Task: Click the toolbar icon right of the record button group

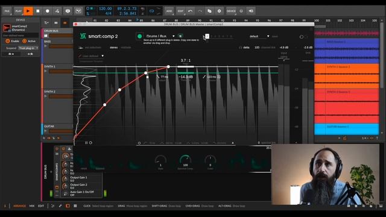Action: pos(68,11)
